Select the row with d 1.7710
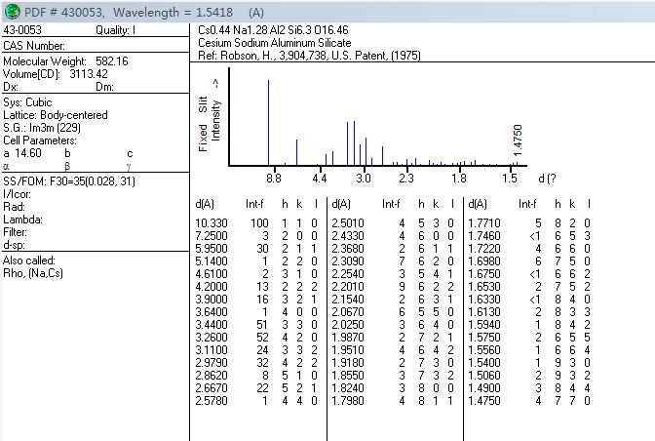 click(x=529, y=223)
